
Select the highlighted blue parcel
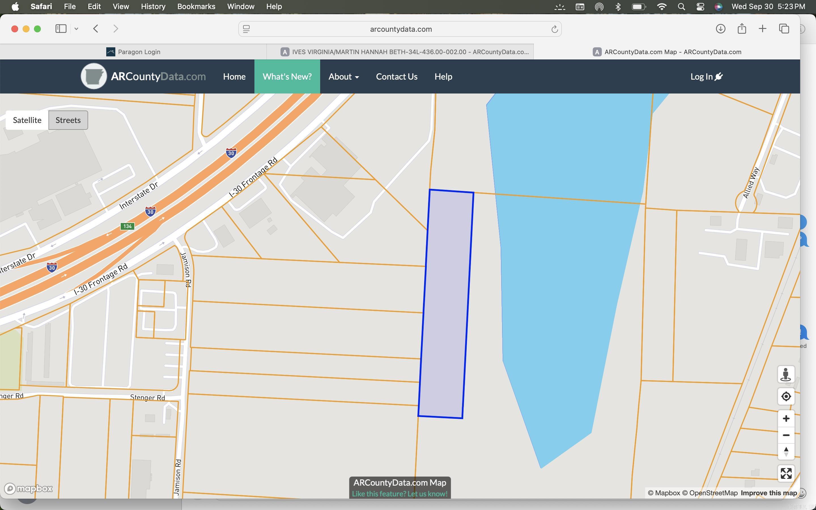tap(446, 303)
